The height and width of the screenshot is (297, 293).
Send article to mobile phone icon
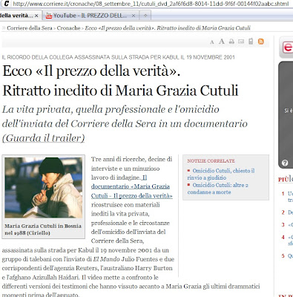point(251,42)
